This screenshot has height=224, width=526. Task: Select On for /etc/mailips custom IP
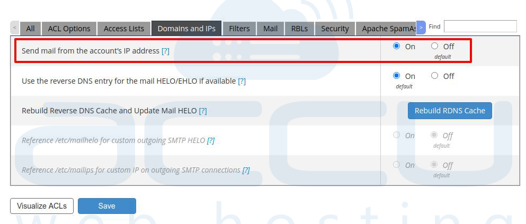coord(397,165)
